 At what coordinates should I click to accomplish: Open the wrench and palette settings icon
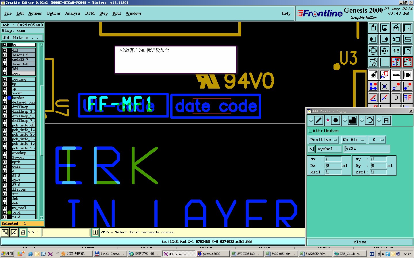pyautogui.click(x=373, y=62)
